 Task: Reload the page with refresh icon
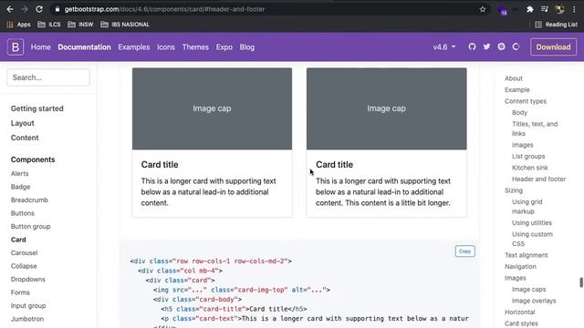click(x=39, y=9)
